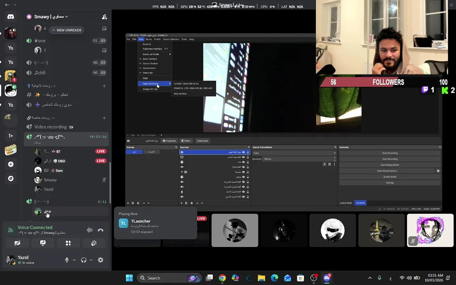This screenshot has width=456, height=285.
Task: Expand Scene List Mode submenu in OBS
Action: [155, 54]
